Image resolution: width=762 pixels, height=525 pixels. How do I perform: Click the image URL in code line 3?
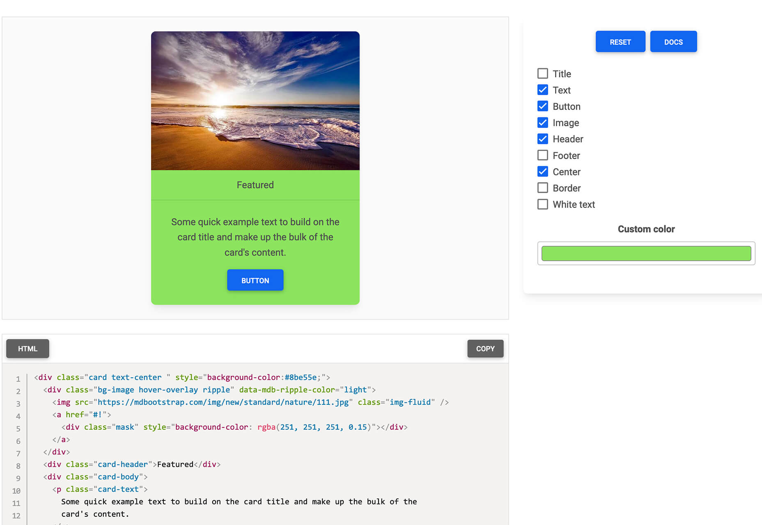pyautogui.click(x=223, y=402)
